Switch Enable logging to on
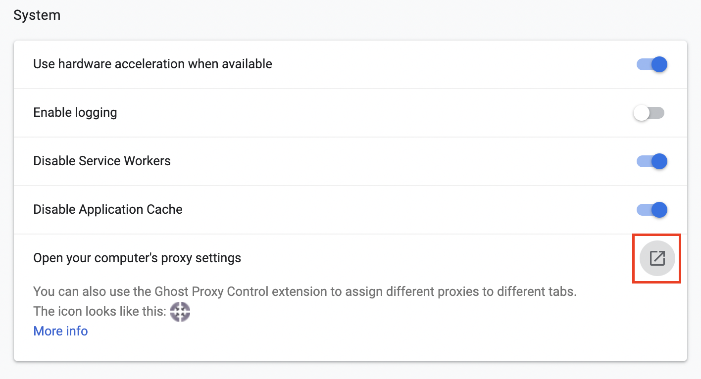 (649, 113)
